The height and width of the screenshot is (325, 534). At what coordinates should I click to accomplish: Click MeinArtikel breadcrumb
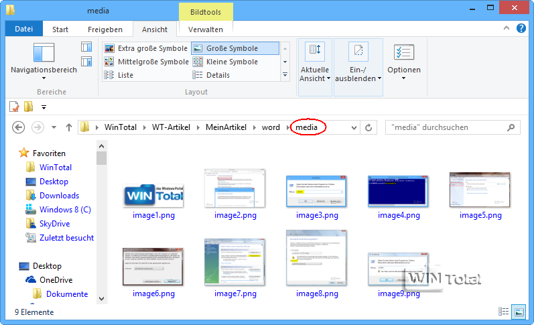226,127
